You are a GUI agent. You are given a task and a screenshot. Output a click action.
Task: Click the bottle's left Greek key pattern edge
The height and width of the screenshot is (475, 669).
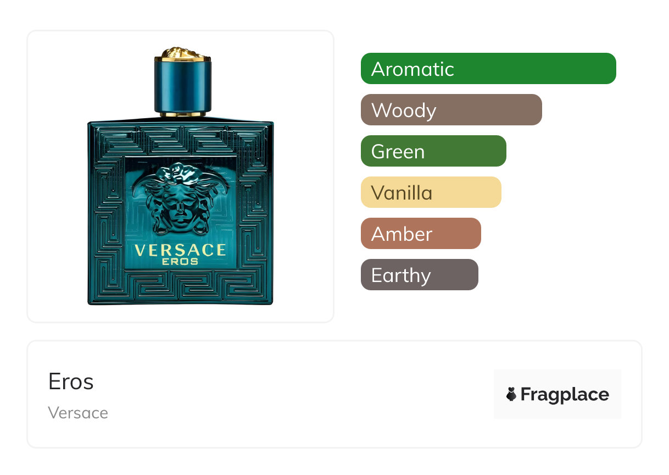coord(107,213)
